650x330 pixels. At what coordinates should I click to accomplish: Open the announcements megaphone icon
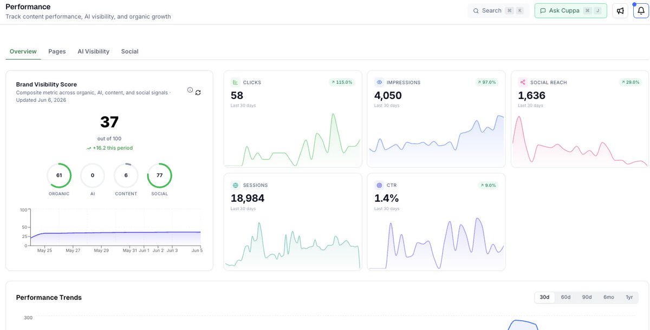(620, 11)
